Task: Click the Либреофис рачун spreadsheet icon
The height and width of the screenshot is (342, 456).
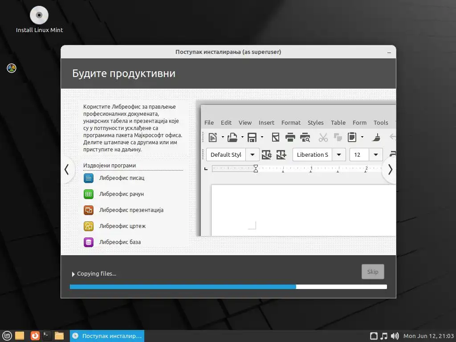Action: pos(89,194)
